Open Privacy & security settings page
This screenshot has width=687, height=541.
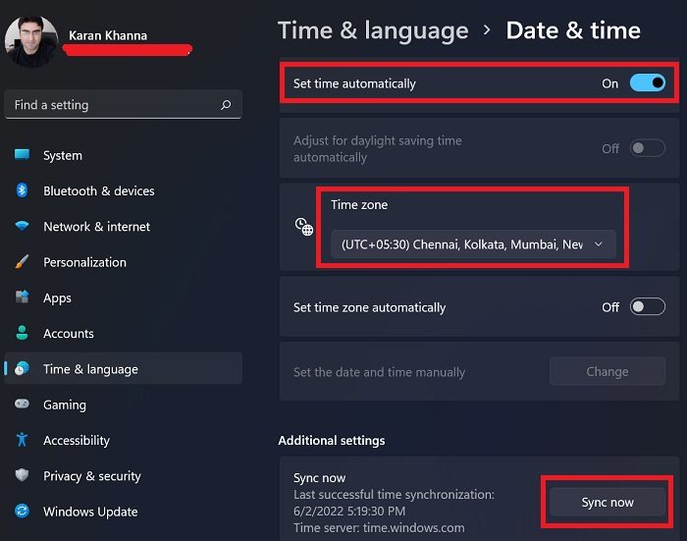[x=92, y=476]
